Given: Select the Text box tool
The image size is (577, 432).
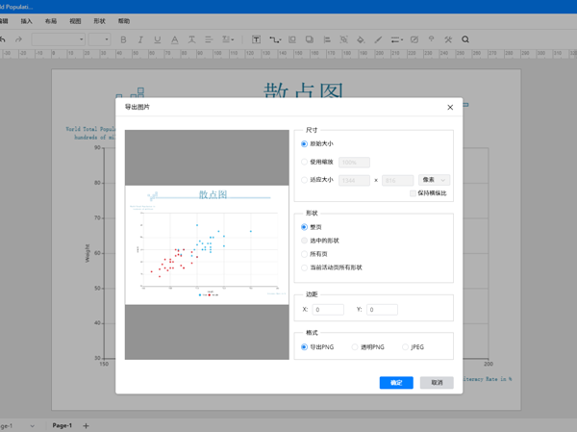Looking at the screenshot, I should [256, 40].
